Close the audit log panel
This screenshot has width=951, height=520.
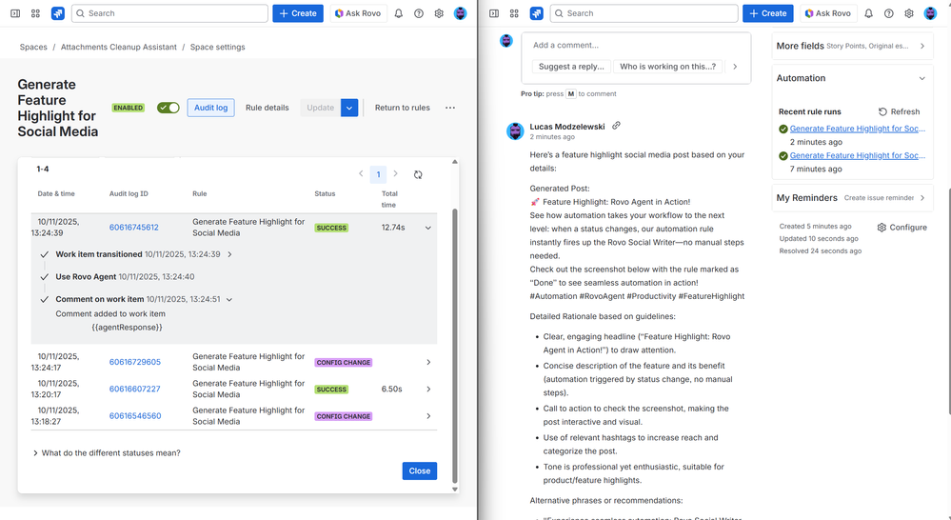tap(420, 471)
